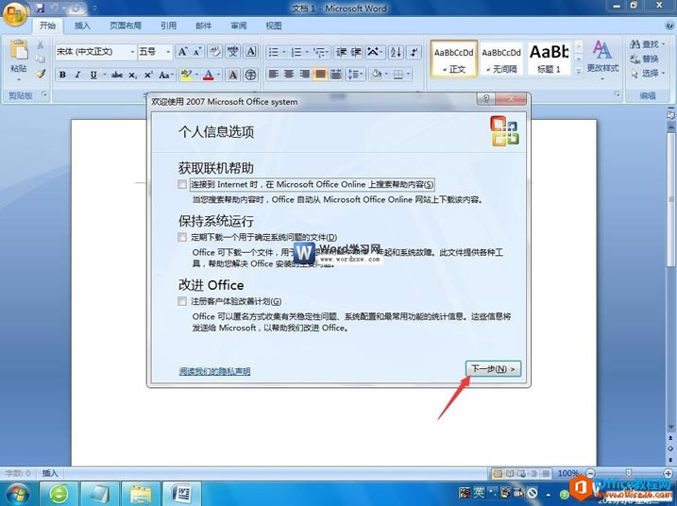This screenshot has width=677, height=506.
Task: Click the Character Border icon
Action: pos(251,52)
